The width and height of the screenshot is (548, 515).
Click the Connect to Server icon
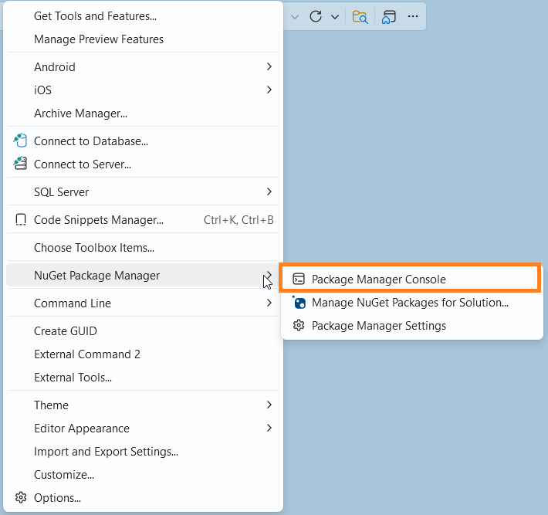[x=20, y=163]
